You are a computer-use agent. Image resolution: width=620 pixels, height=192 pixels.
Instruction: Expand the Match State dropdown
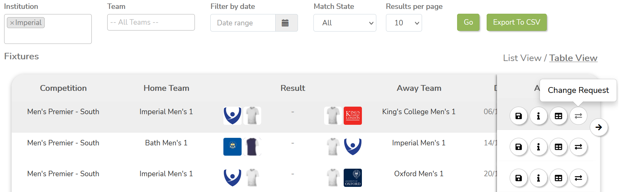tap(344, 23)
